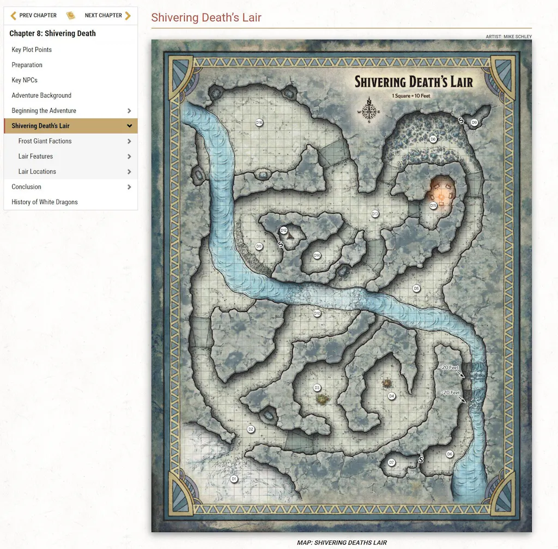Viewport: 558px width, 549px height.
Task: Open the Key NPCs section
Action: click(25, 80)
